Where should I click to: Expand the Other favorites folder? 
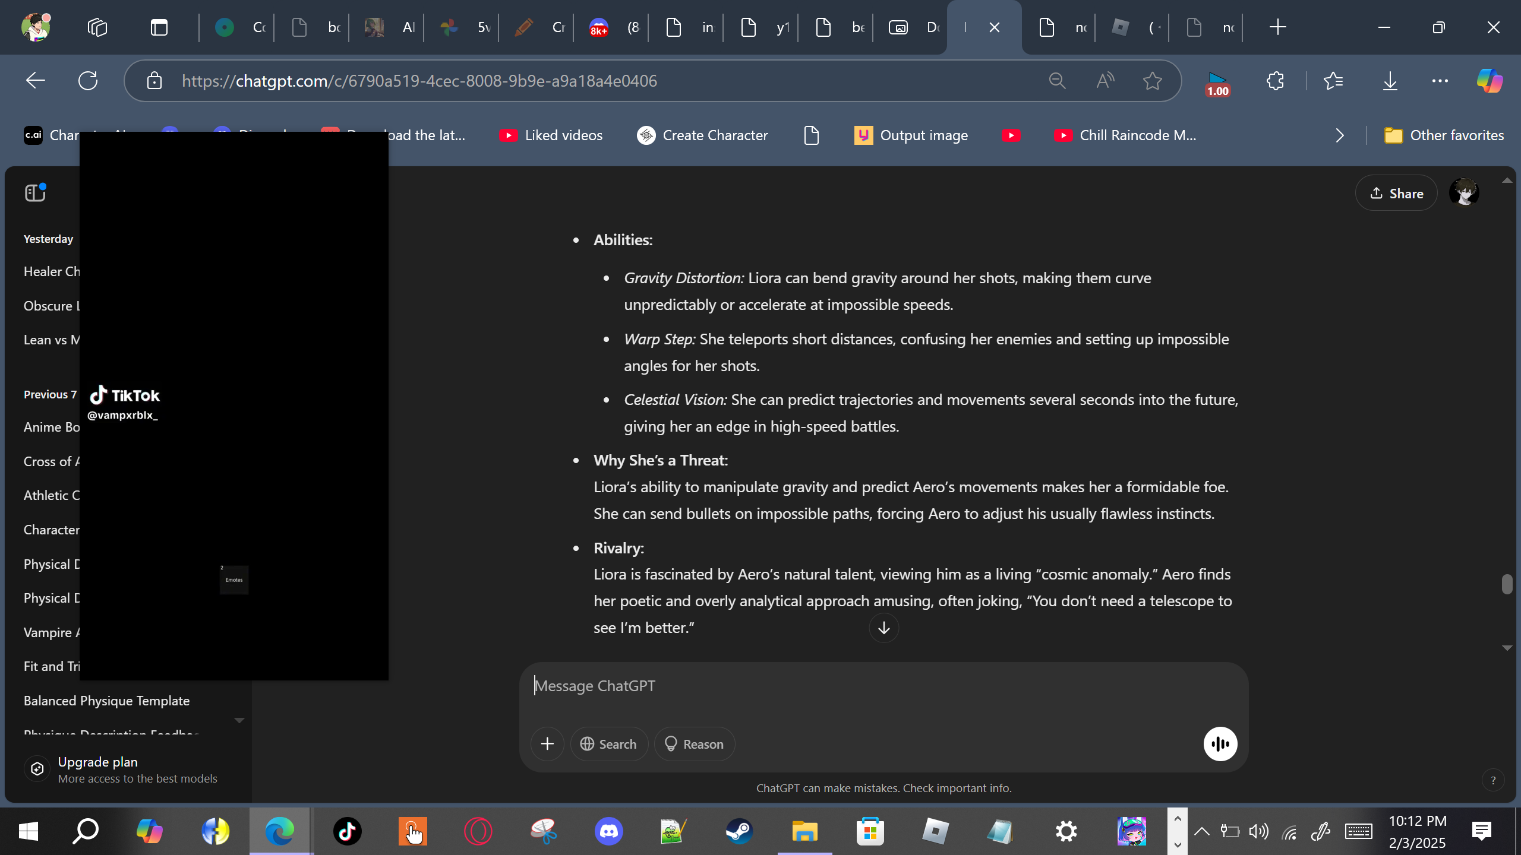pos(1444,135)
